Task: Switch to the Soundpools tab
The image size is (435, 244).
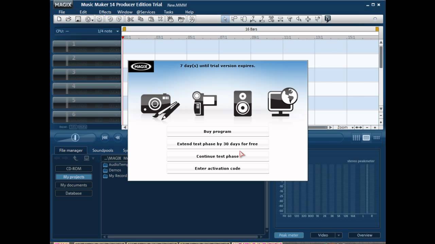Action: (x=103, y=150)
